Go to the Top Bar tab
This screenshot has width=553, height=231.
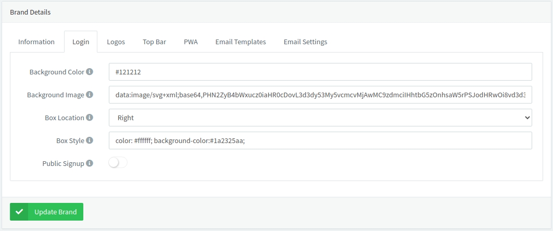154,42
